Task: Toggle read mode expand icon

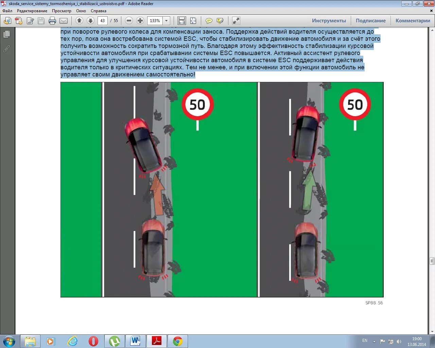Action: [x=236, y=21]
